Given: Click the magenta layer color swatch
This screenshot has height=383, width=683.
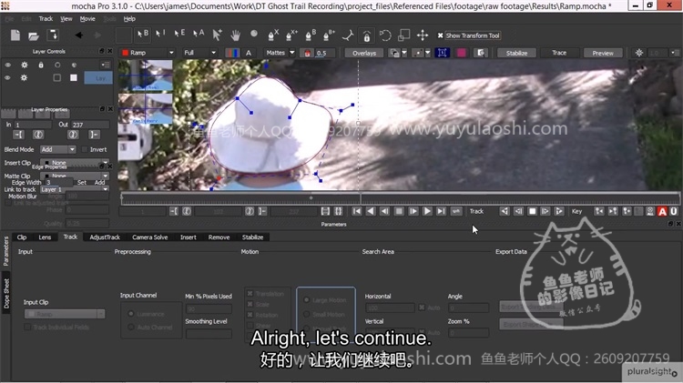Looking at the screenshot, I should [462, 53].
